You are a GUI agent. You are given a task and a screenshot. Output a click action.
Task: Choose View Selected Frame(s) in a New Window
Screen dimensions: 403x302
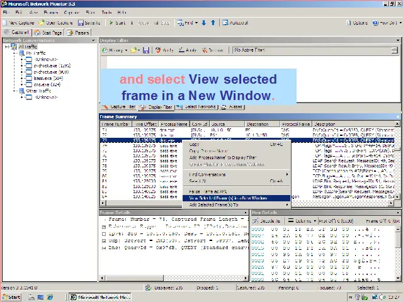coord(236,198)
